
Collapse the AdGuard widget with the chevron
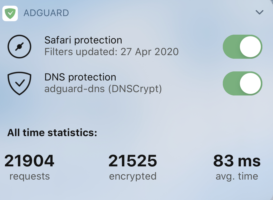259,12
